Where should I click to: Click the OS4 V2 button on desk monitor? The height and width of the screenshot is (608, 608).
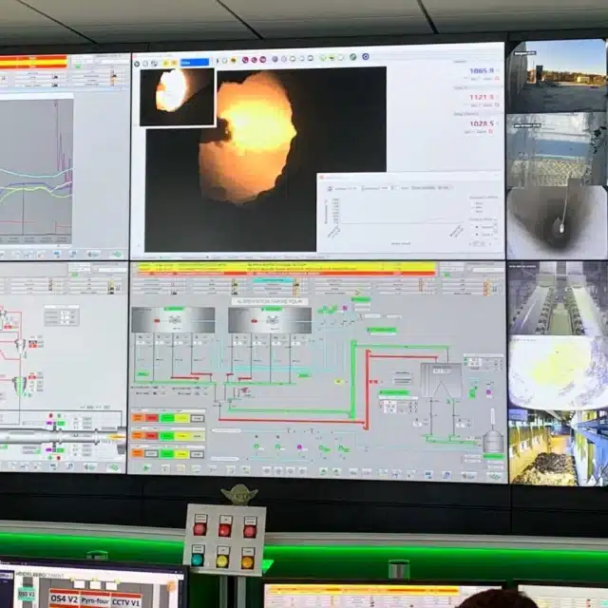63,598
